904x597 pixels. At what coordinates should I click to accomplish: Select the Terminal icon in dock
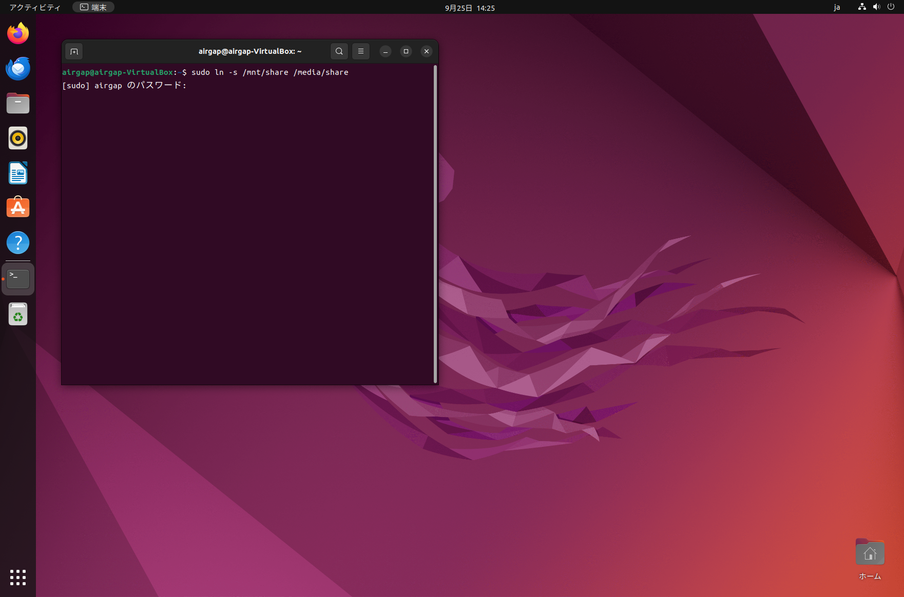click(18, 279)
